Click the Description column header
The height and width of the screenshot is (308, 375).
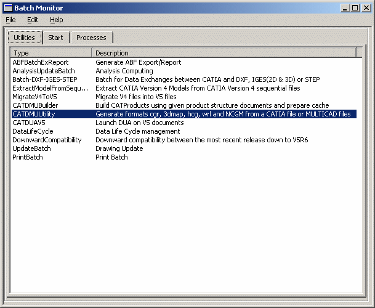coord(224,52)
